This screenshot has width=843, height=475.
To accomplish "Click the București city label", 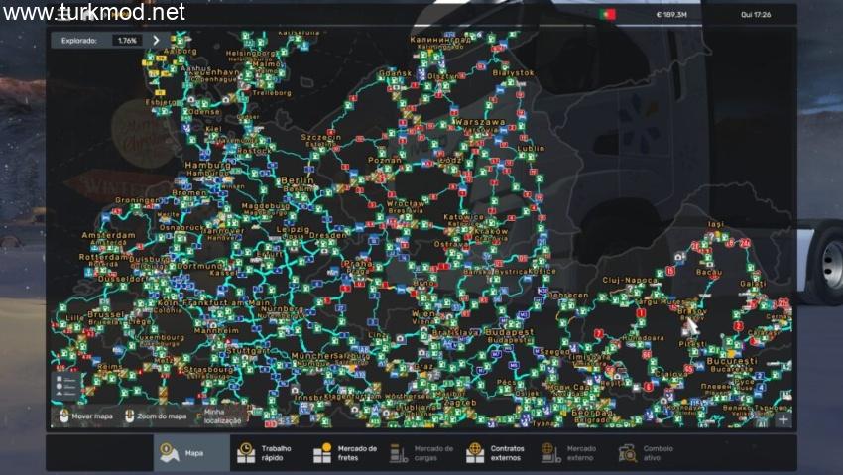I will pyautogui.click(x=732, y=361).
